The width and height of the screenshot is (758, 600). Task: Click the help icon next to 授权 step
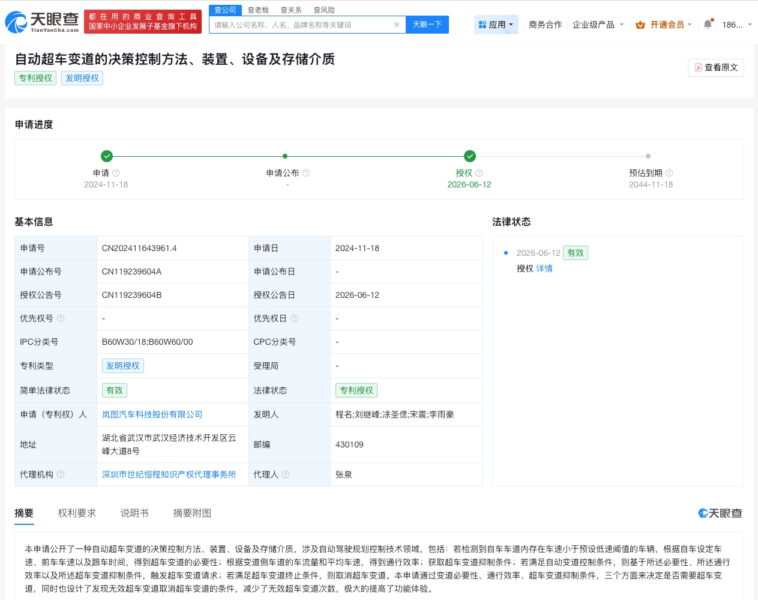[x=479, y=173]
